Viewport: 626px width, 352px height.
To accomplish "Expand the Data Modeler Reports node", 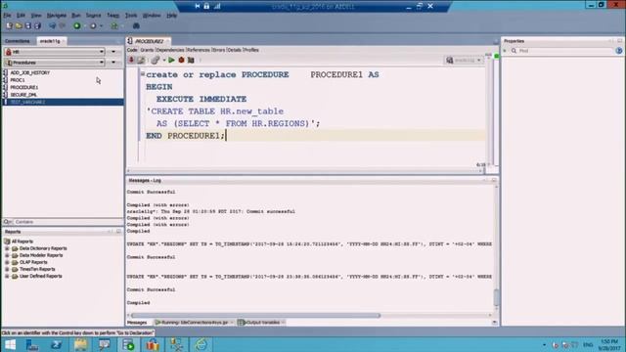I will click(x=7, y=255).
